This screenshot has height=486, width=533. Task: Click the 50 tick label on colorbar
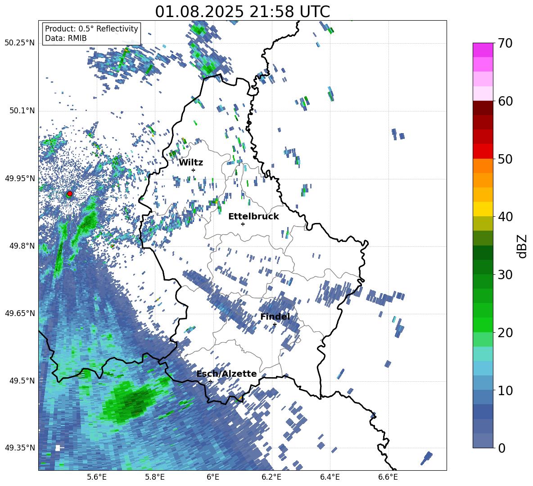[506, 159]
